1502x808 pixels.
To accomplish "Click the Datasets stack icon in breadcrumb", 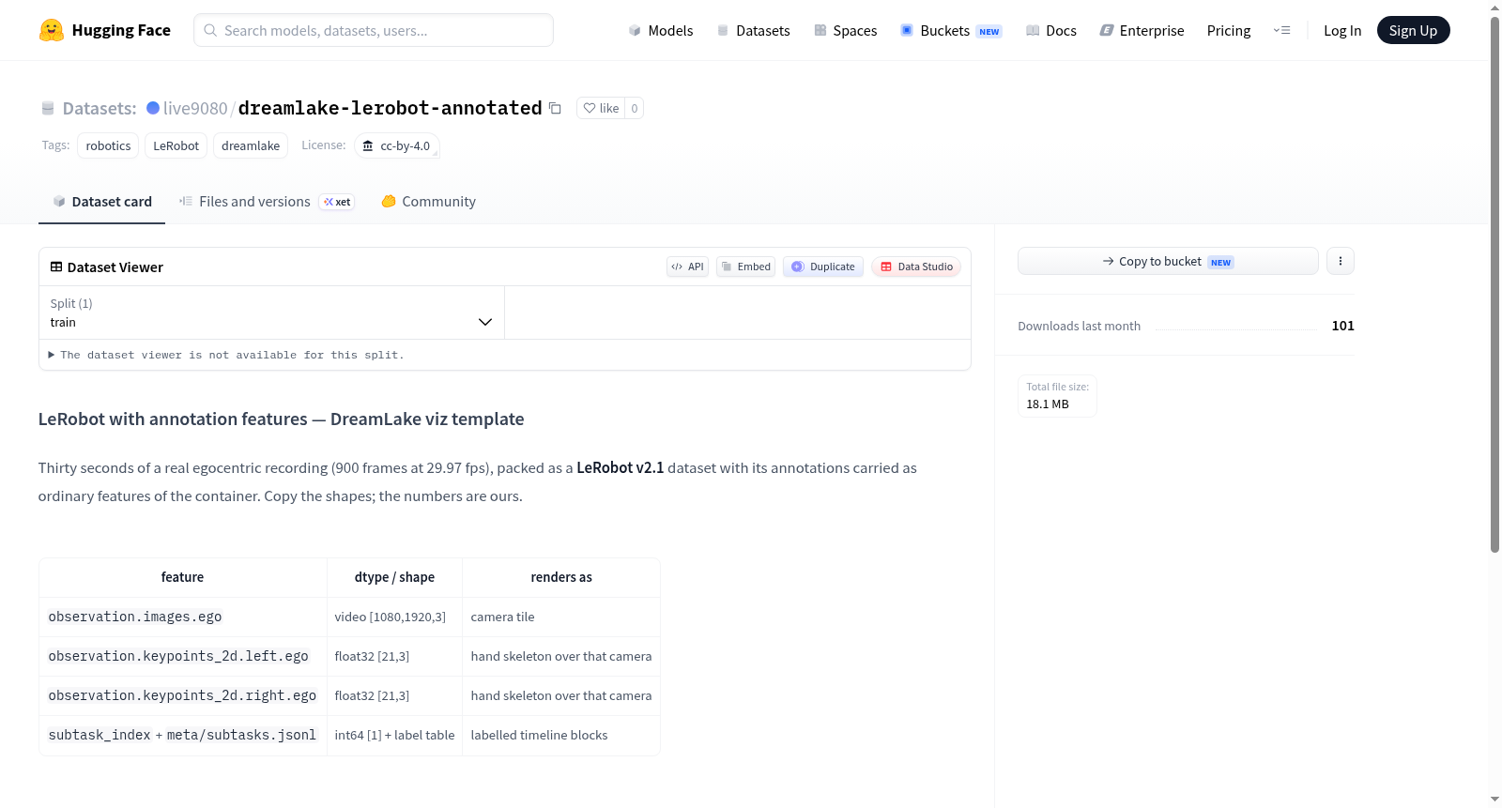I will coord(48,108).
